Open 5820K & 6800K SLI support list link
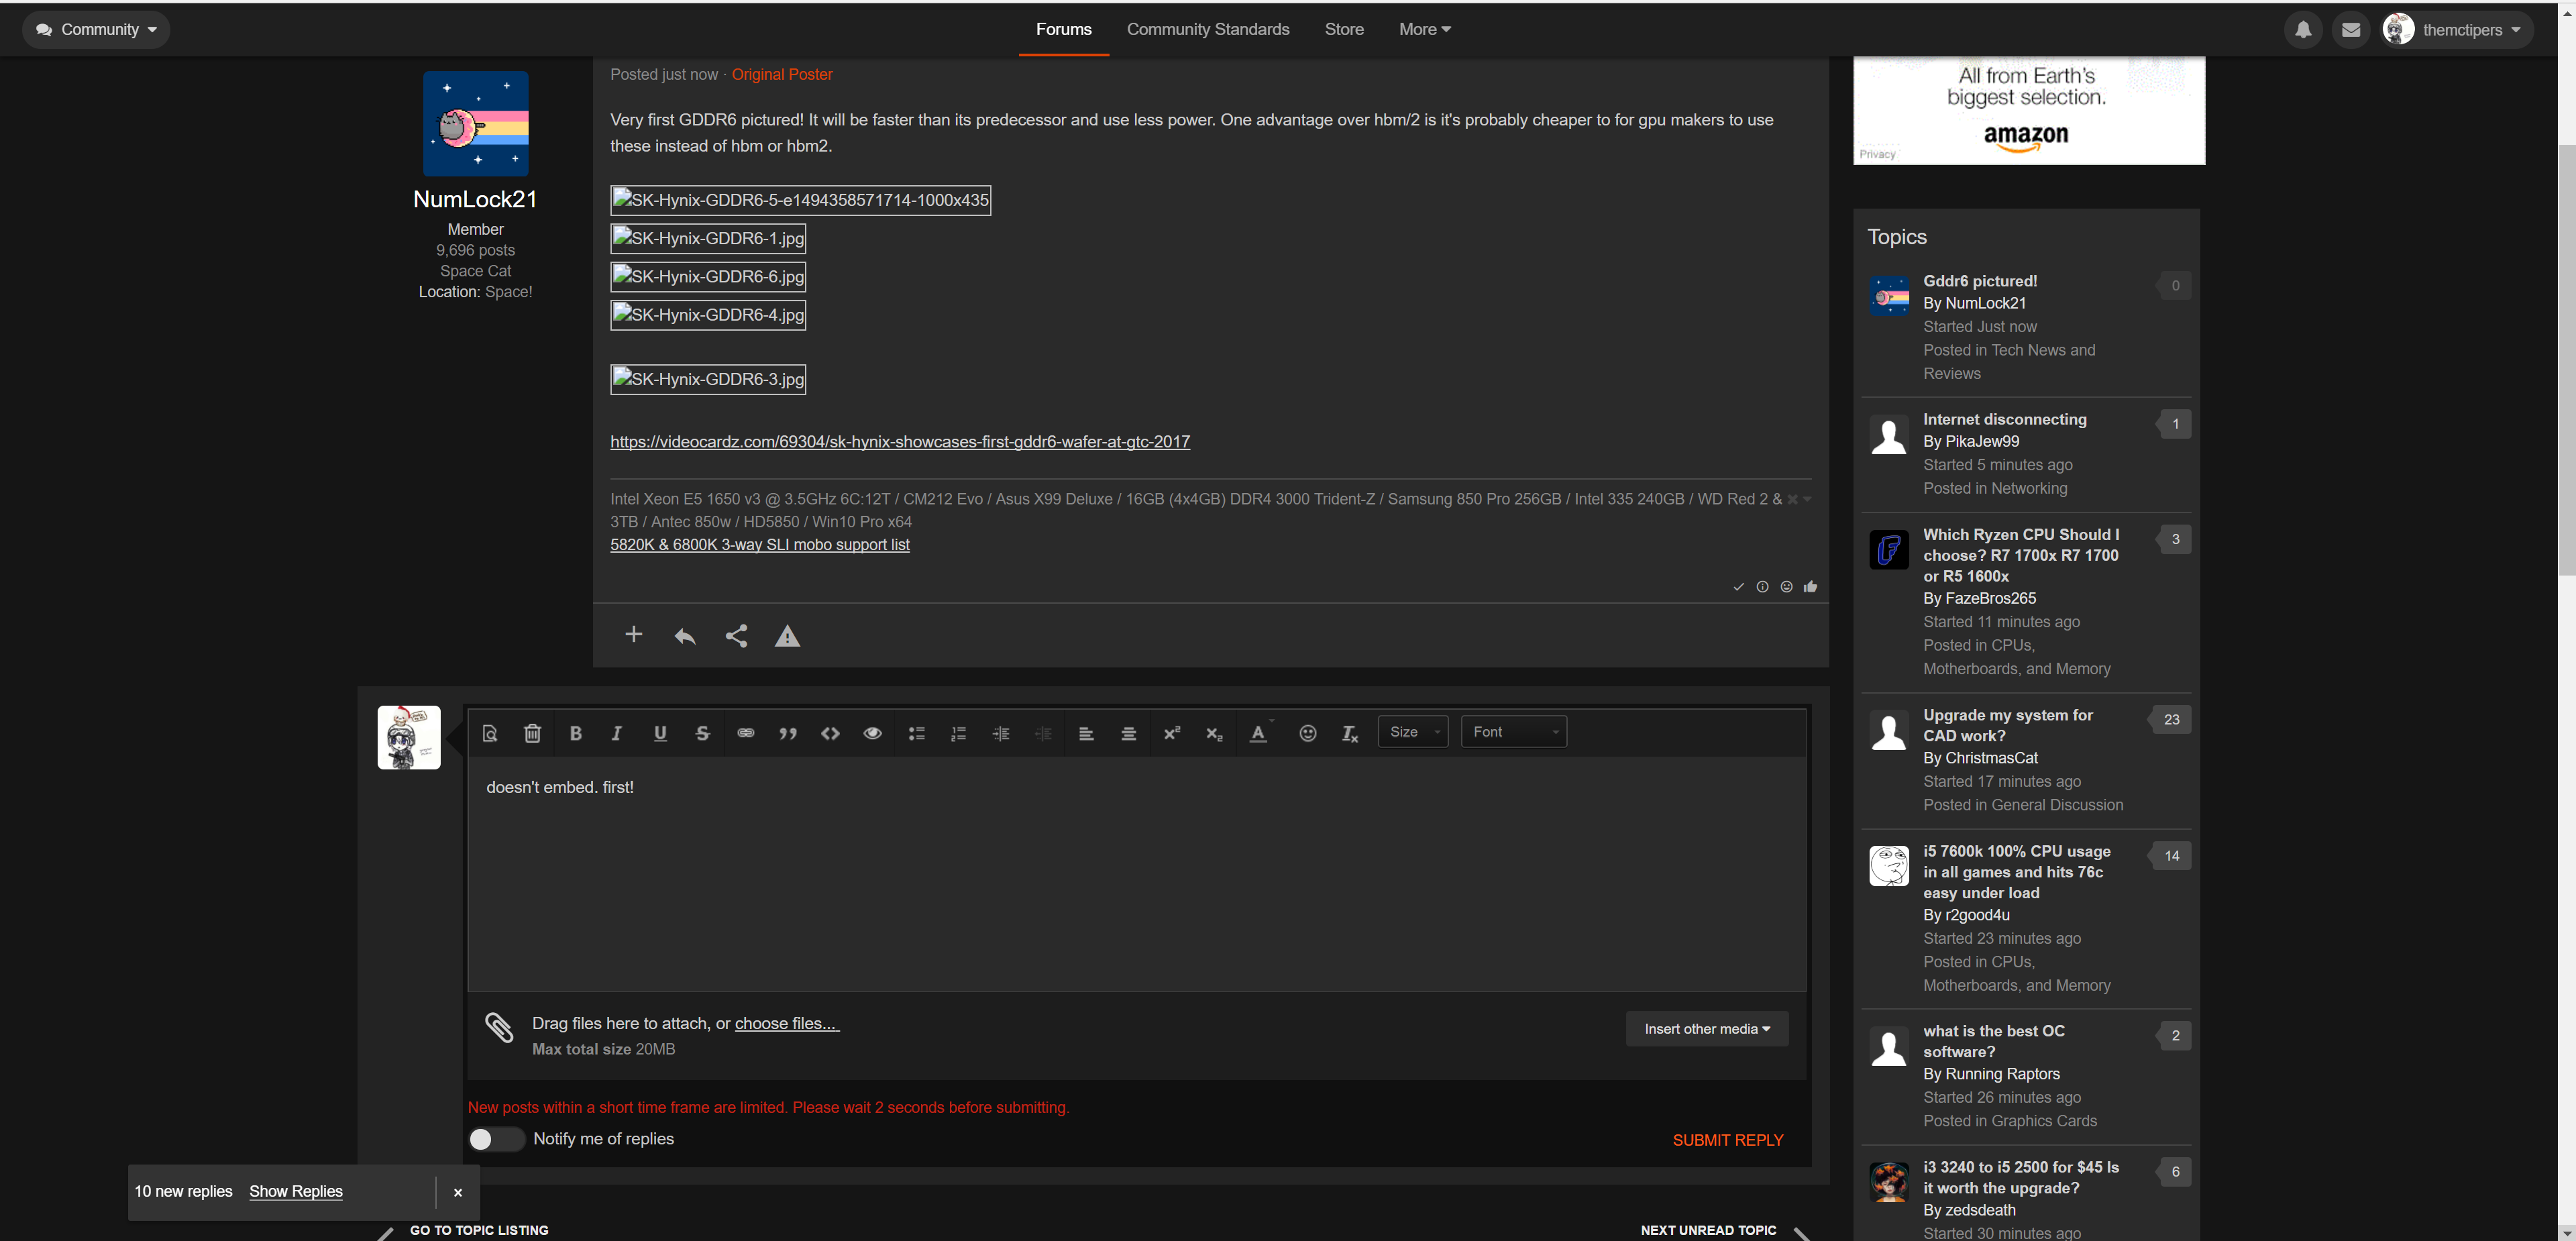This screenshot has width=2576, height=1241. 760,545
